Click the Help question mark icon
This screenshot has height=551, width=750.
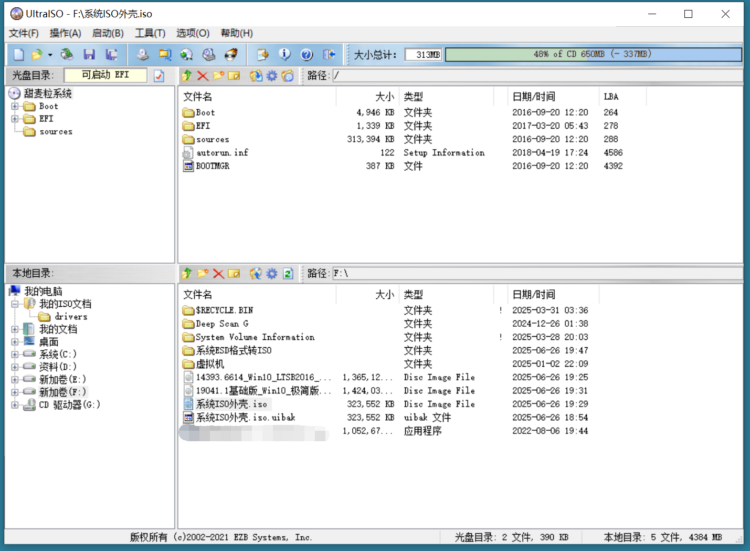tap(307, 55)
